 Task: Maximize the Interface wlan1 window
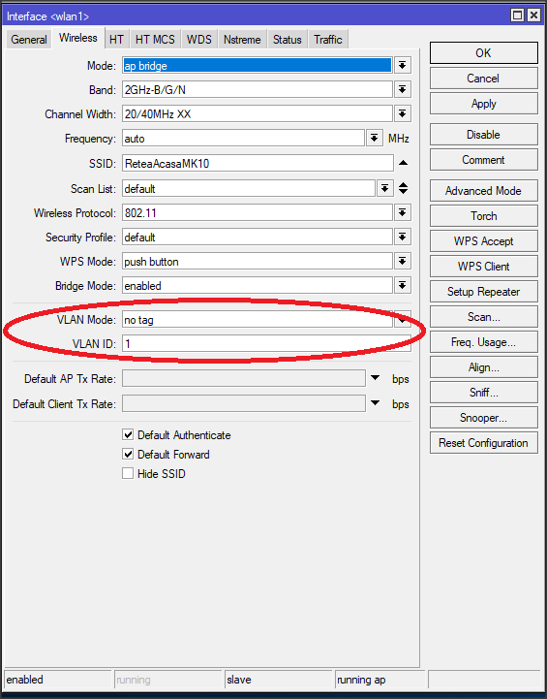click(517, 16)
